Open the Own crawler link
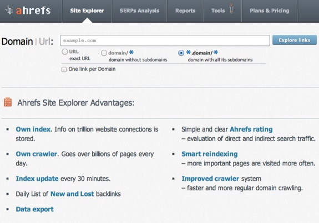 click(x=37, y=154)
